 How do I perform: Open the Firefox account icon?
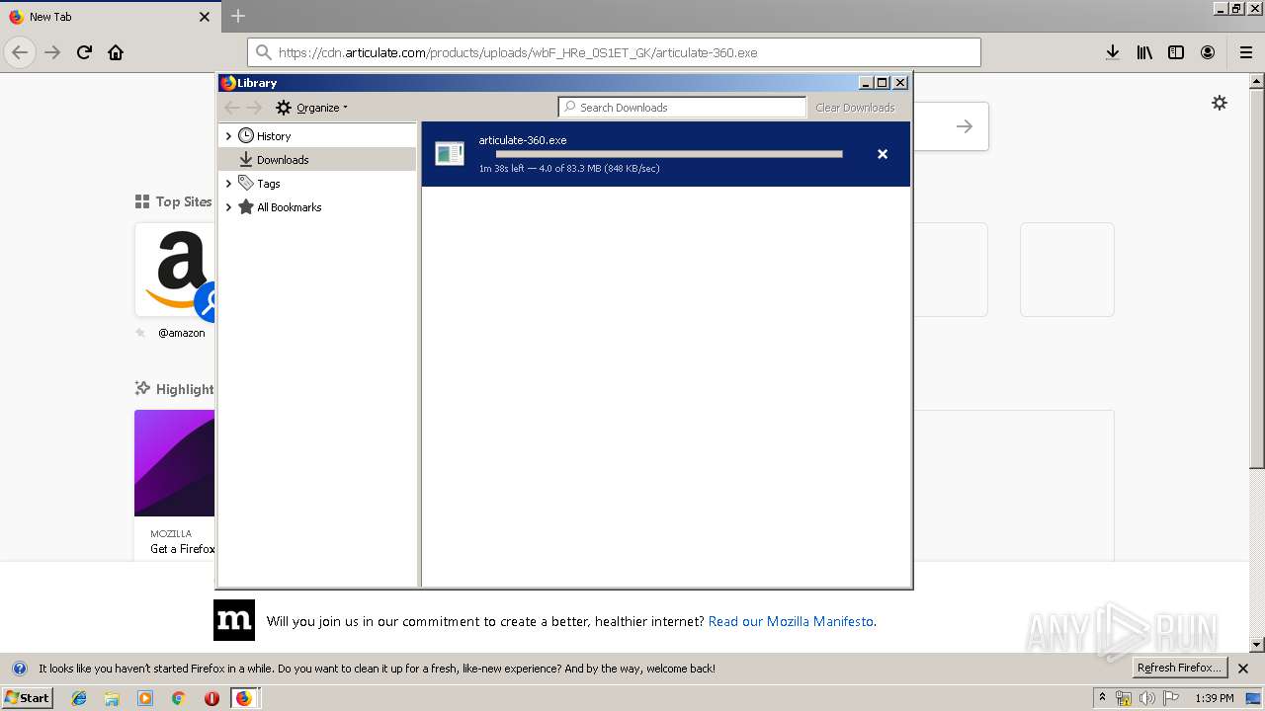pos(1208,52)
